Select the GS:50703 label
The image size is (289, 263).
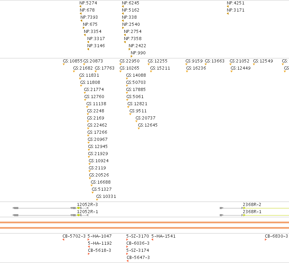coord(136,82)
